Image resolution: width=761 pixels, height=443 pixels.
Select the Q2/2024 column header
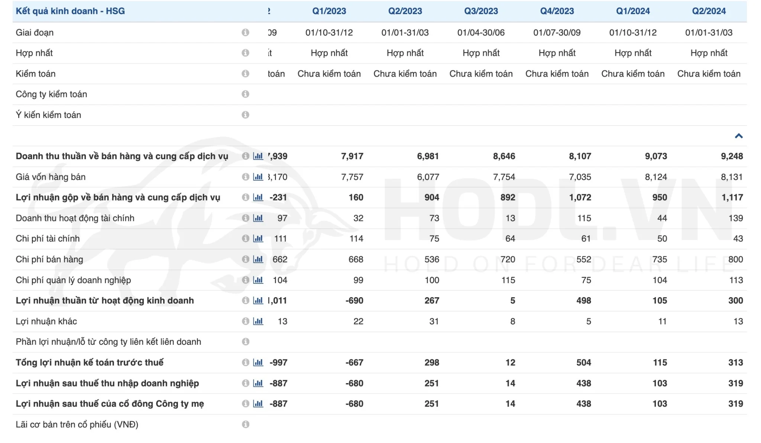click(709, 11)
